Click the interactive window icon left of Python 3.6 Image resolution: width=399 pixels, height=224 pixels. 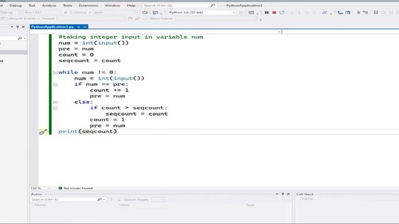coord(155,12)
